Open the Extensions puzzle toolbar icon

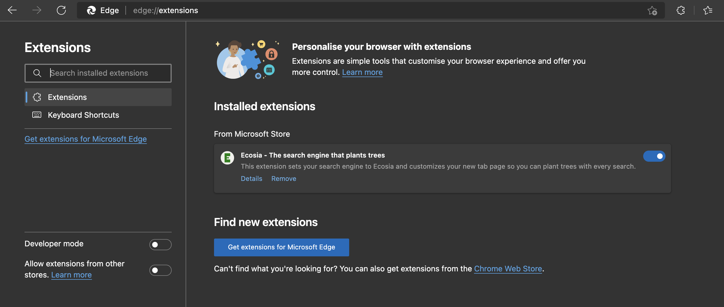[681, 10]
